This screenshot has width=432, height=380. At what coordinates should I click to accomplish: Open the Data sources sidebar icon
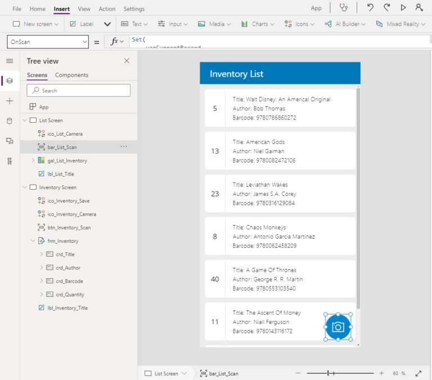(10, 121)
